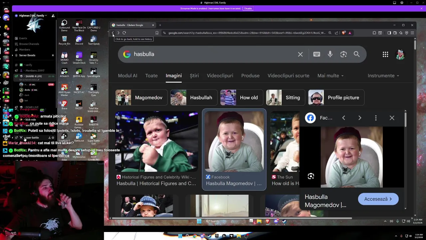Open the Brave Shields lion icon

tap(344, 33)
